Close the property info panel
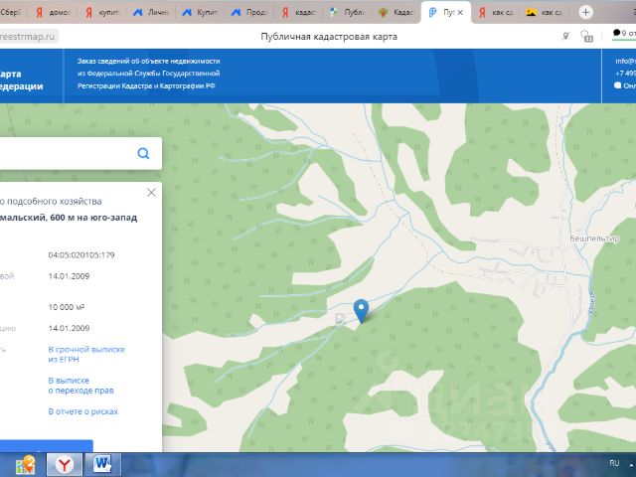636x477 pixels. (151, 192)
